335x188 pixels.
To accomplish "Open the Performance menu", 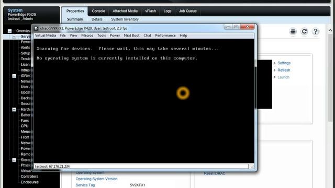I will tap(165, 36).
